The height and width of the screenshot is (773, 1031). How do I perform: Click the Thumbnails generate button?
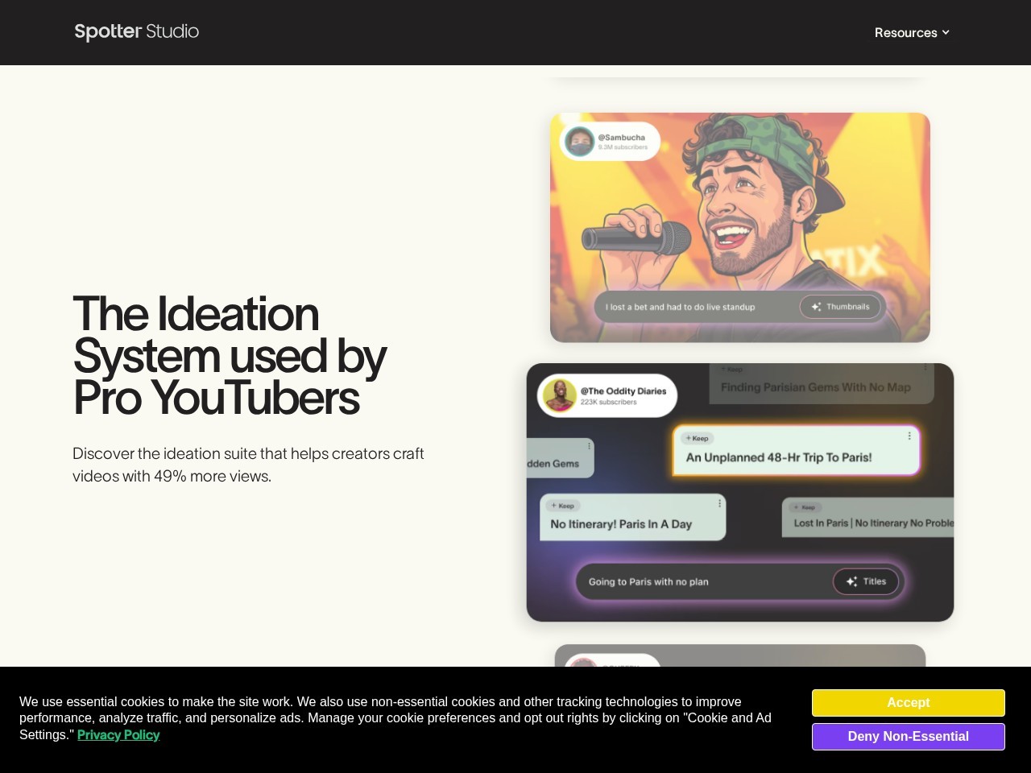point(840,307)
